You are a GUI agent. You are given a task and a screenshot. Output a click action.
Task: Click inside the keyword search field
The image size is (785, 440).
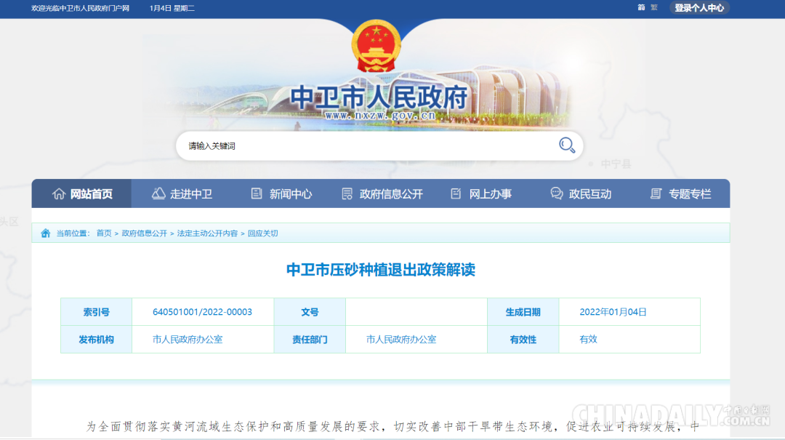pos(327,145)
